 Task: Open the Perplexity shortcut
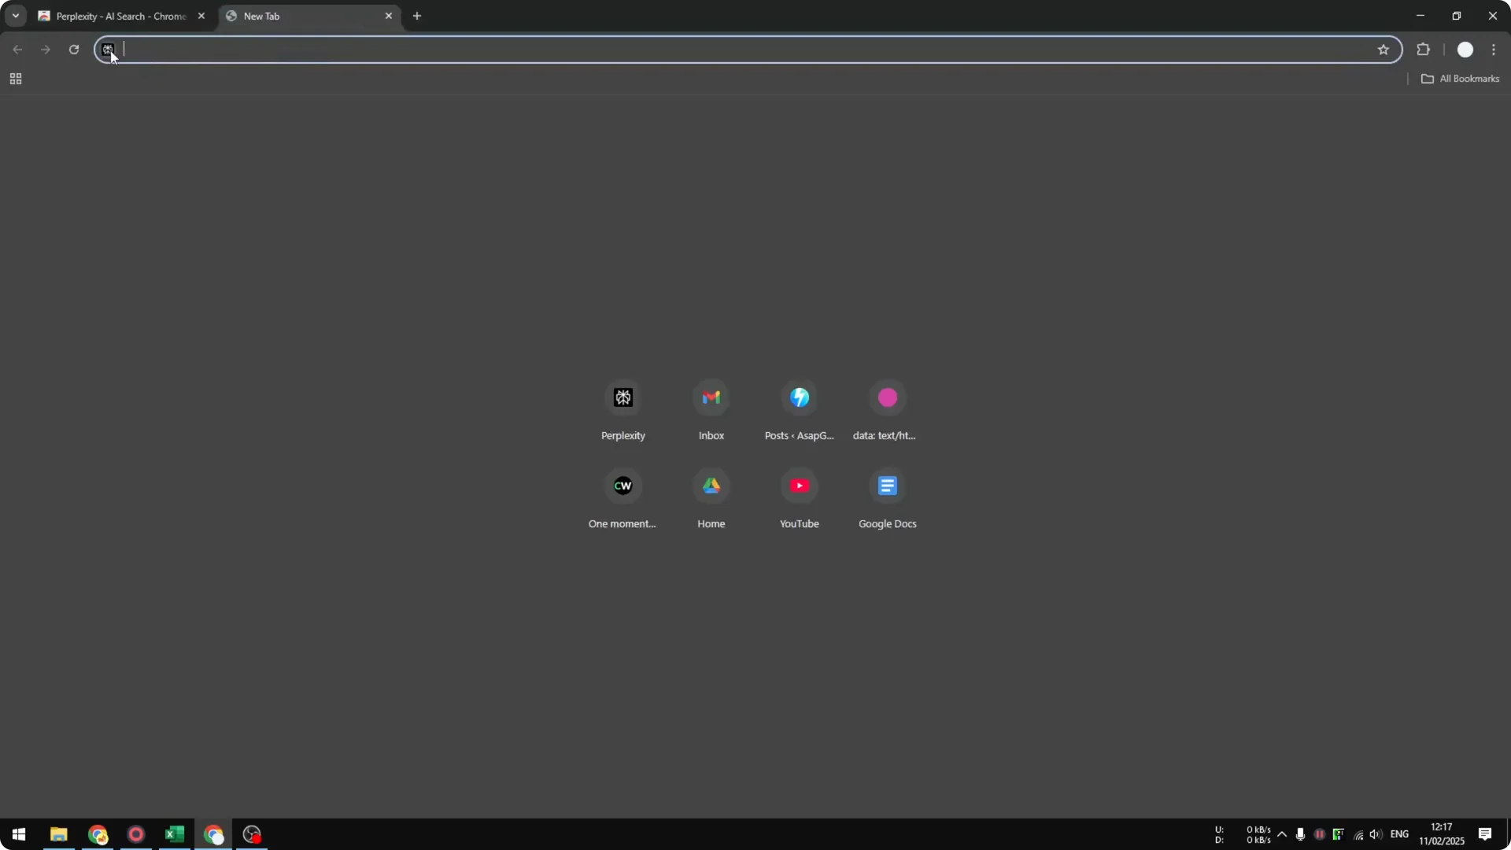[623, 397]
